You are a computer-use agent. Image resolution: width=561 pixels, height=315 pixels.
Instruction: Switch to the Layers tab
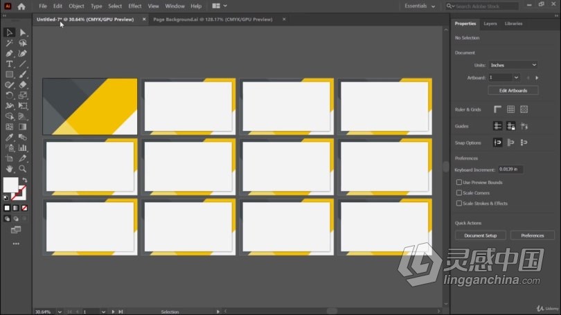pos(490,24)
